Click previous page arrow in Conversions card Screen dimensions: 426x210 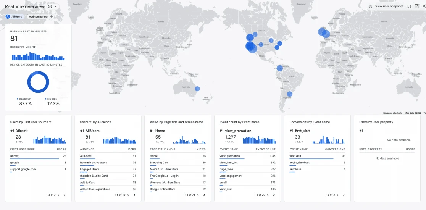pyautogui.click(x=337, y=195)
